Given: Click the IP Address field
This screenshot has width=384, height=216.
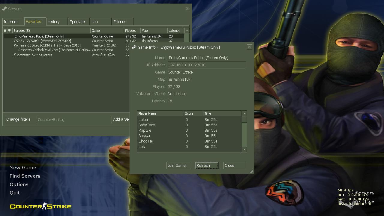Looking at the screenshot, I should pyautogui.click(x=207, y=65).
